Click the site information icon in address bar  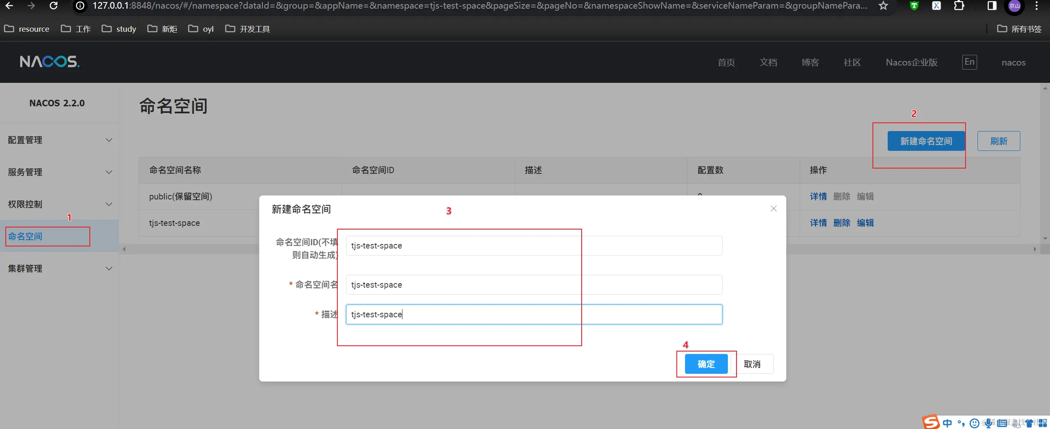pos(80,6)
